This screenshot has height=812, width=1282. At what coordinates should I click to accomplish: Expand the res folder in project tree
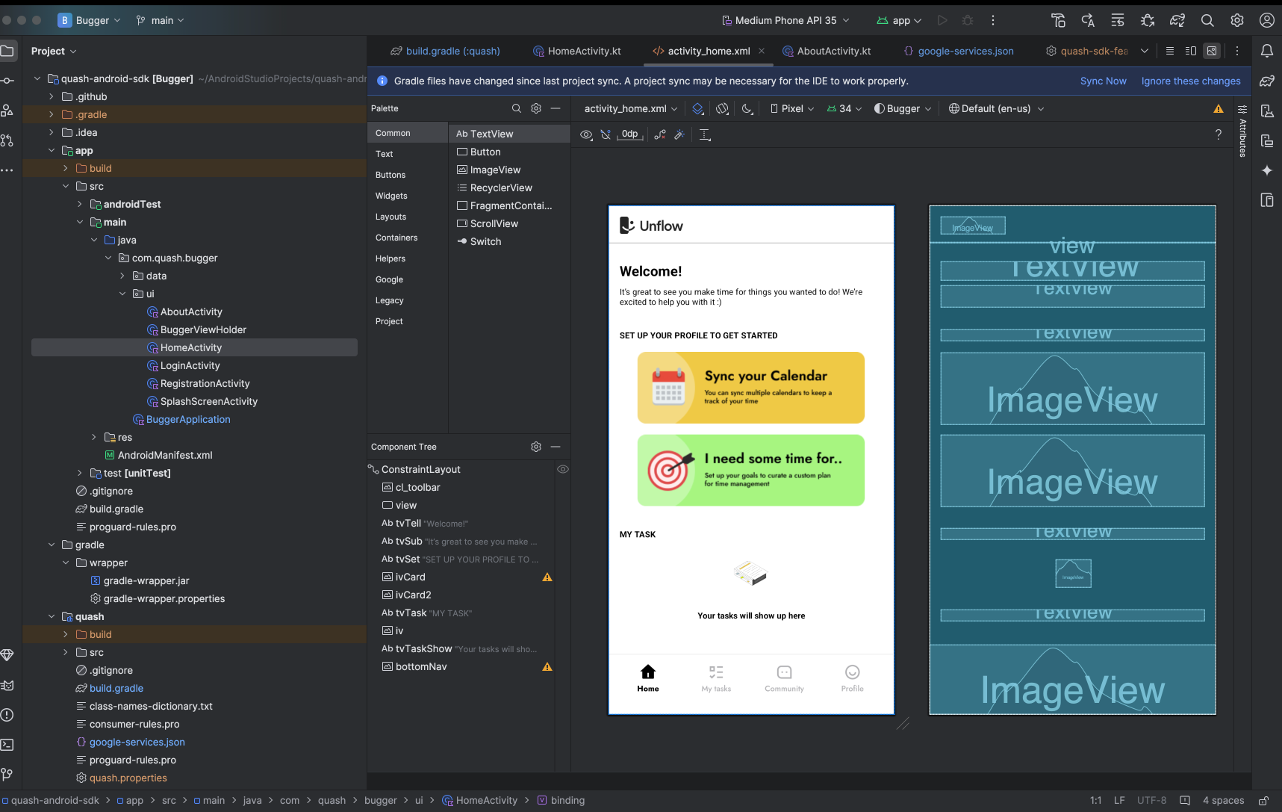94,438
